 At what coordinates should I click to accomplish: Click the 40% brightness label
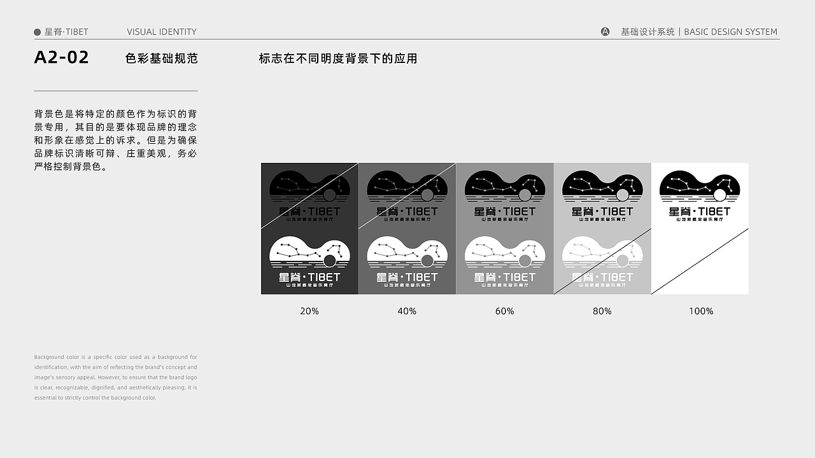(407, 311)
